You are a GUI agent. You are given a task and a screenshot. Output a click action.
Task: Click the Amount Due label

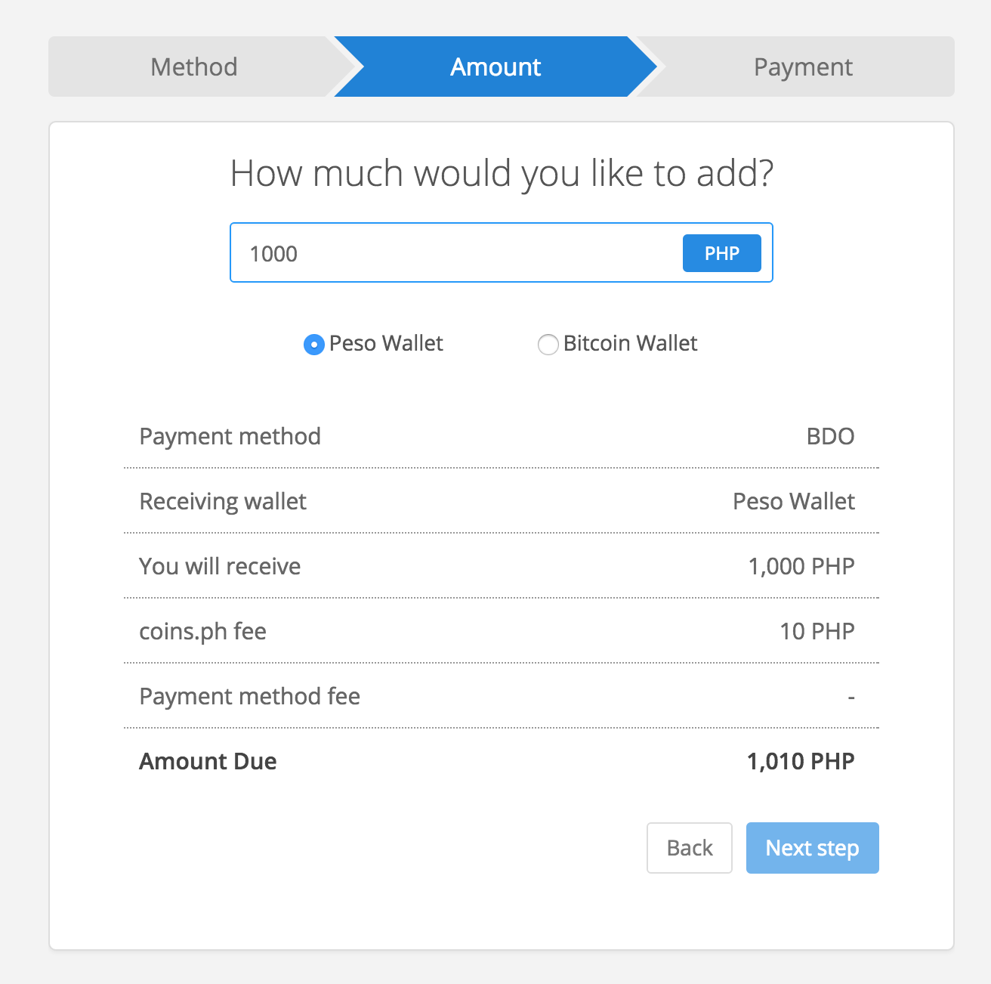tap(208, 761)
